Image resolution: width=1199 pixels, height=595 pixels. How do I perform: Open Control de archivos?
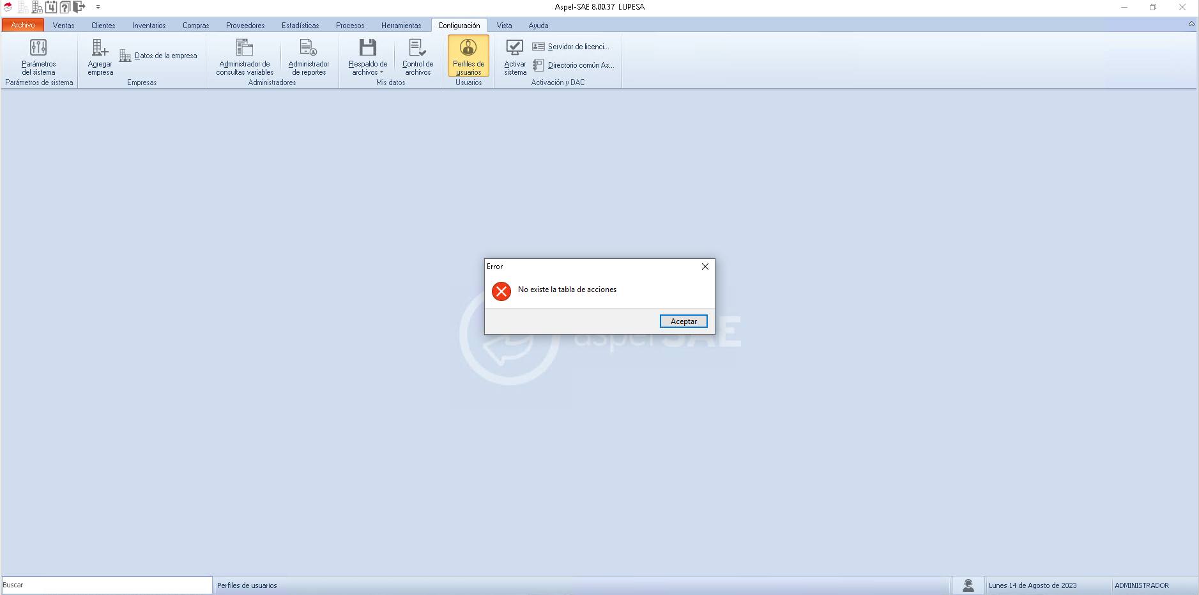pyautogui.click(x=418, y=56)
